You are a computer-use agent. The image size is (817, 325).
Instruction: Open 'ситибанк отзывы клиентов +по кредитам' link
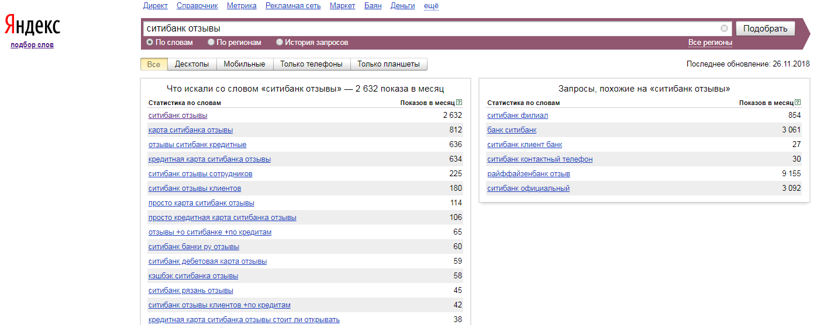219,305
